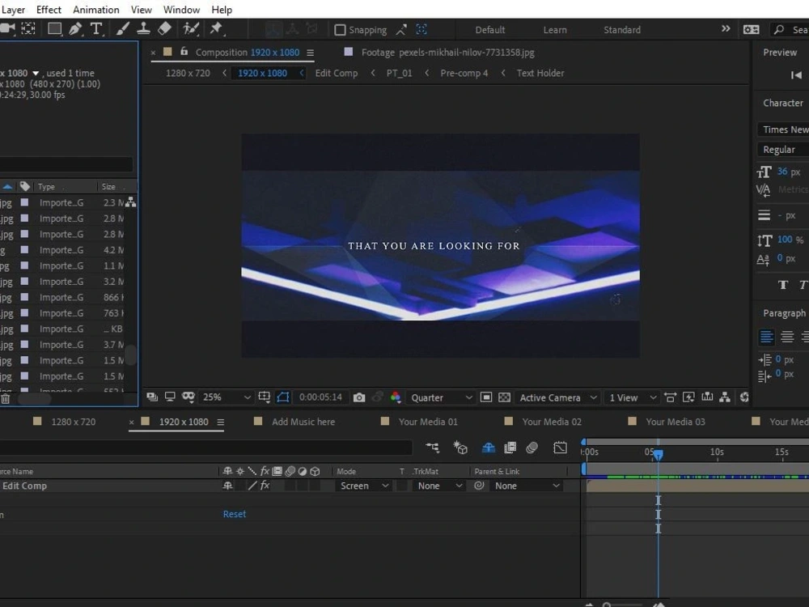Enable the Snapping checkbox
This screenshot has width=809, height=607.
[340, 30]
